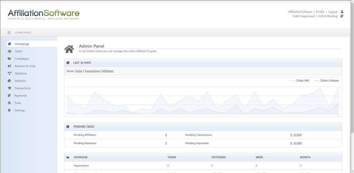This screenshot has width=354, height=173.
Task: Click the user profile icon top right
Action: [342, 12]
